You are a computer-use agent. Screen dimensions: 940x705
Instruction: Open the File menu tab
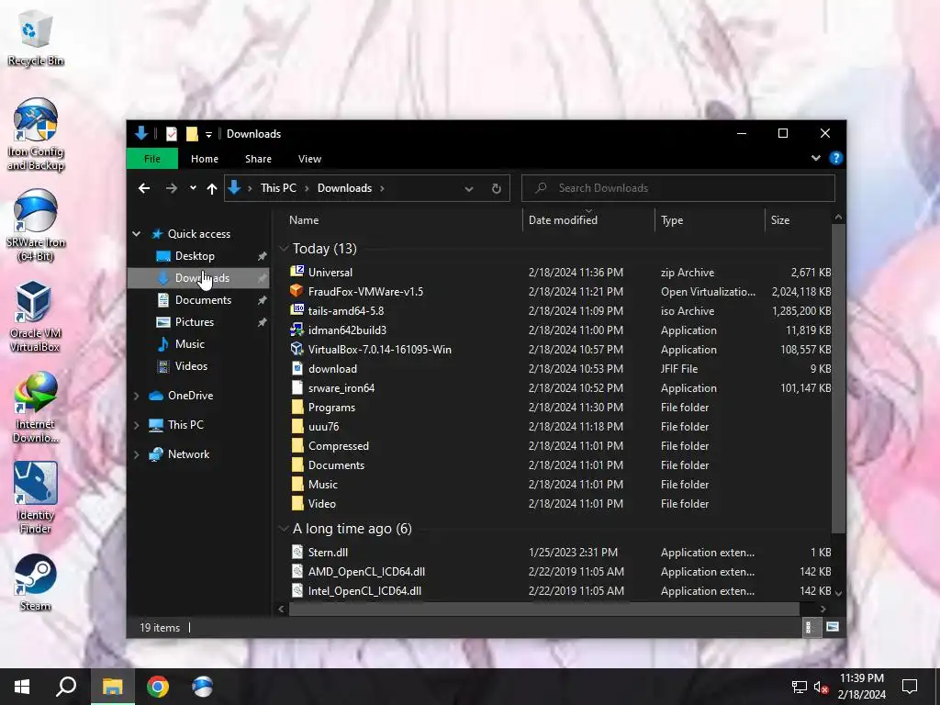(x=152, y=159)
